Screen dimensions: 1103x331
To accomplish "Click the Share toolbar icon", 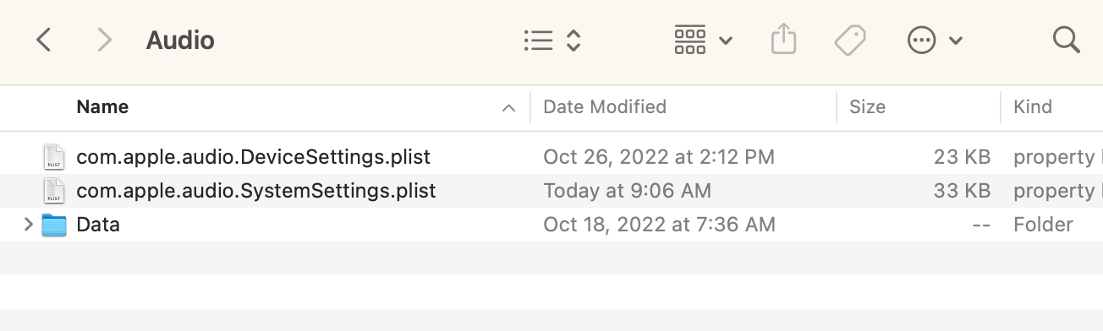I will (784, 39).
